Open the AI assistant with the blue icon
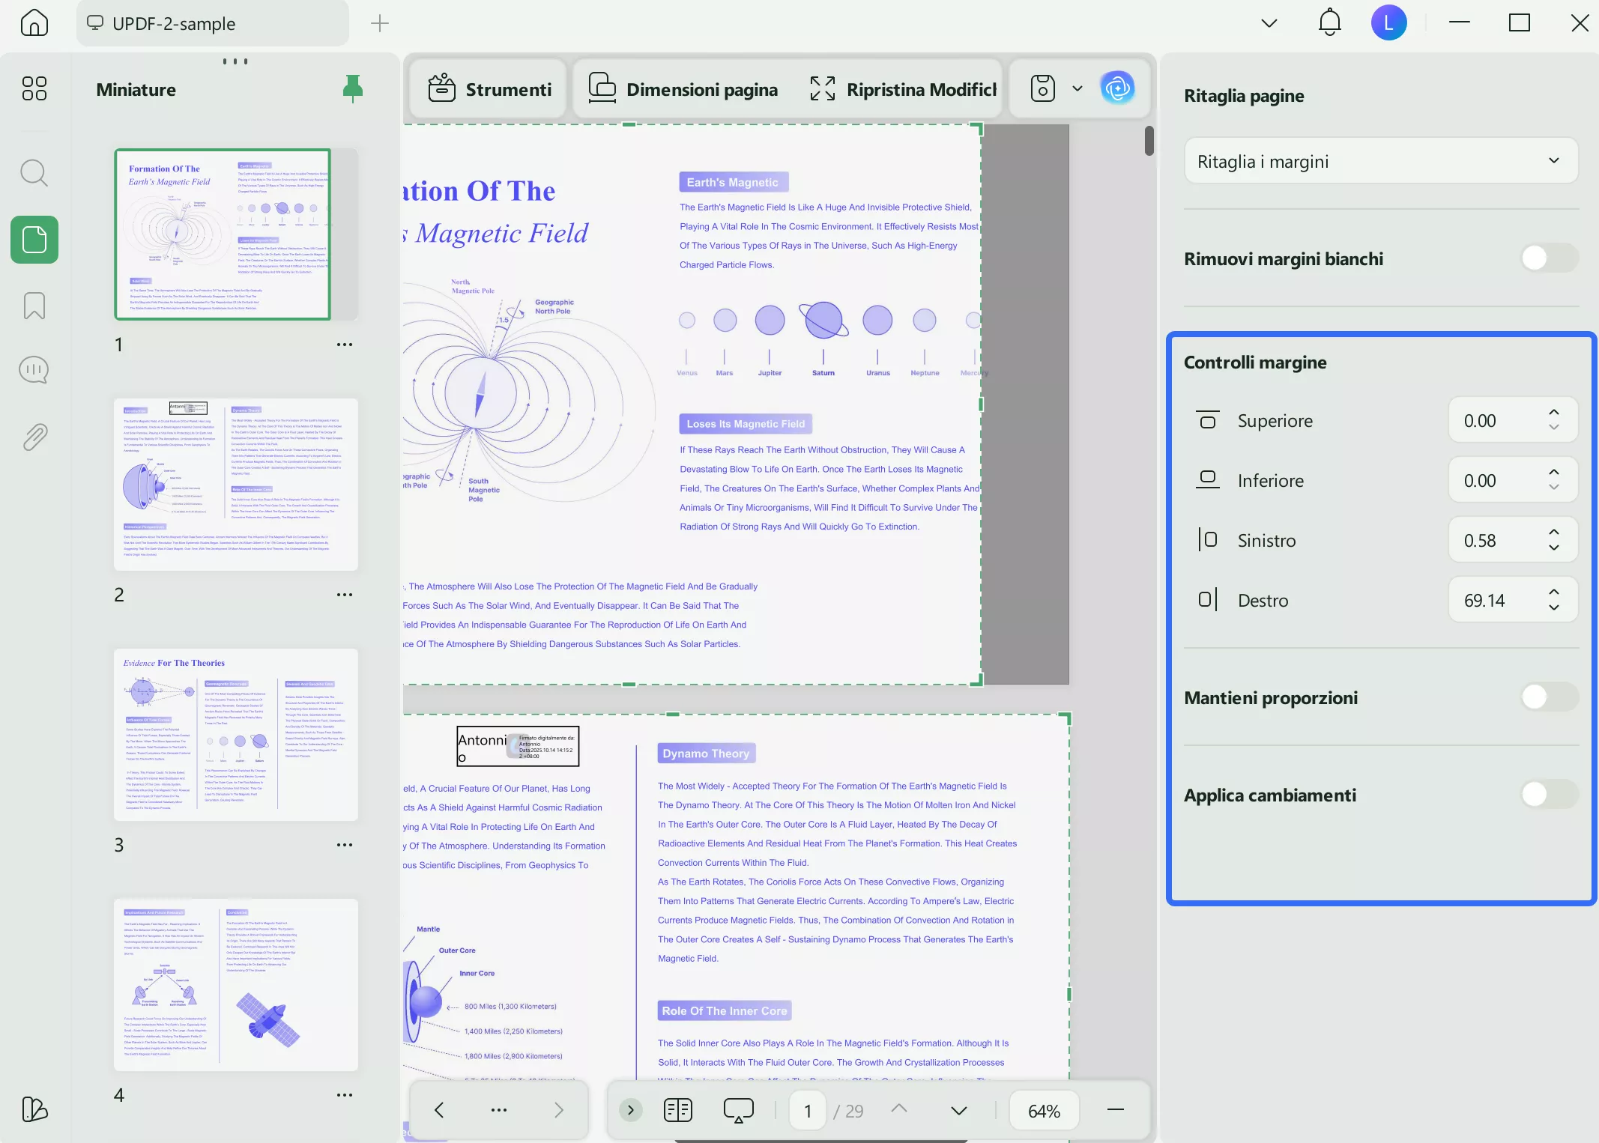The height and width of the screenshot is (1143, 1599). pyautogui.click(x=1118, y=88)
